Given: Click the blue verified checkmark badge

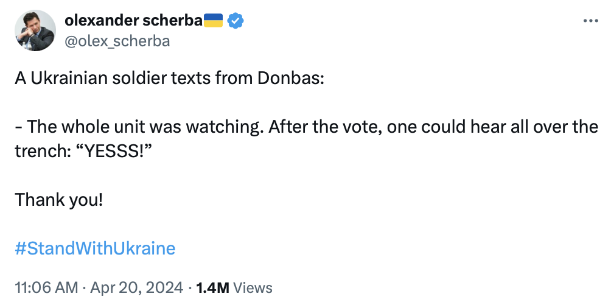Looking at the screenshot, I should tap(236, 21).
